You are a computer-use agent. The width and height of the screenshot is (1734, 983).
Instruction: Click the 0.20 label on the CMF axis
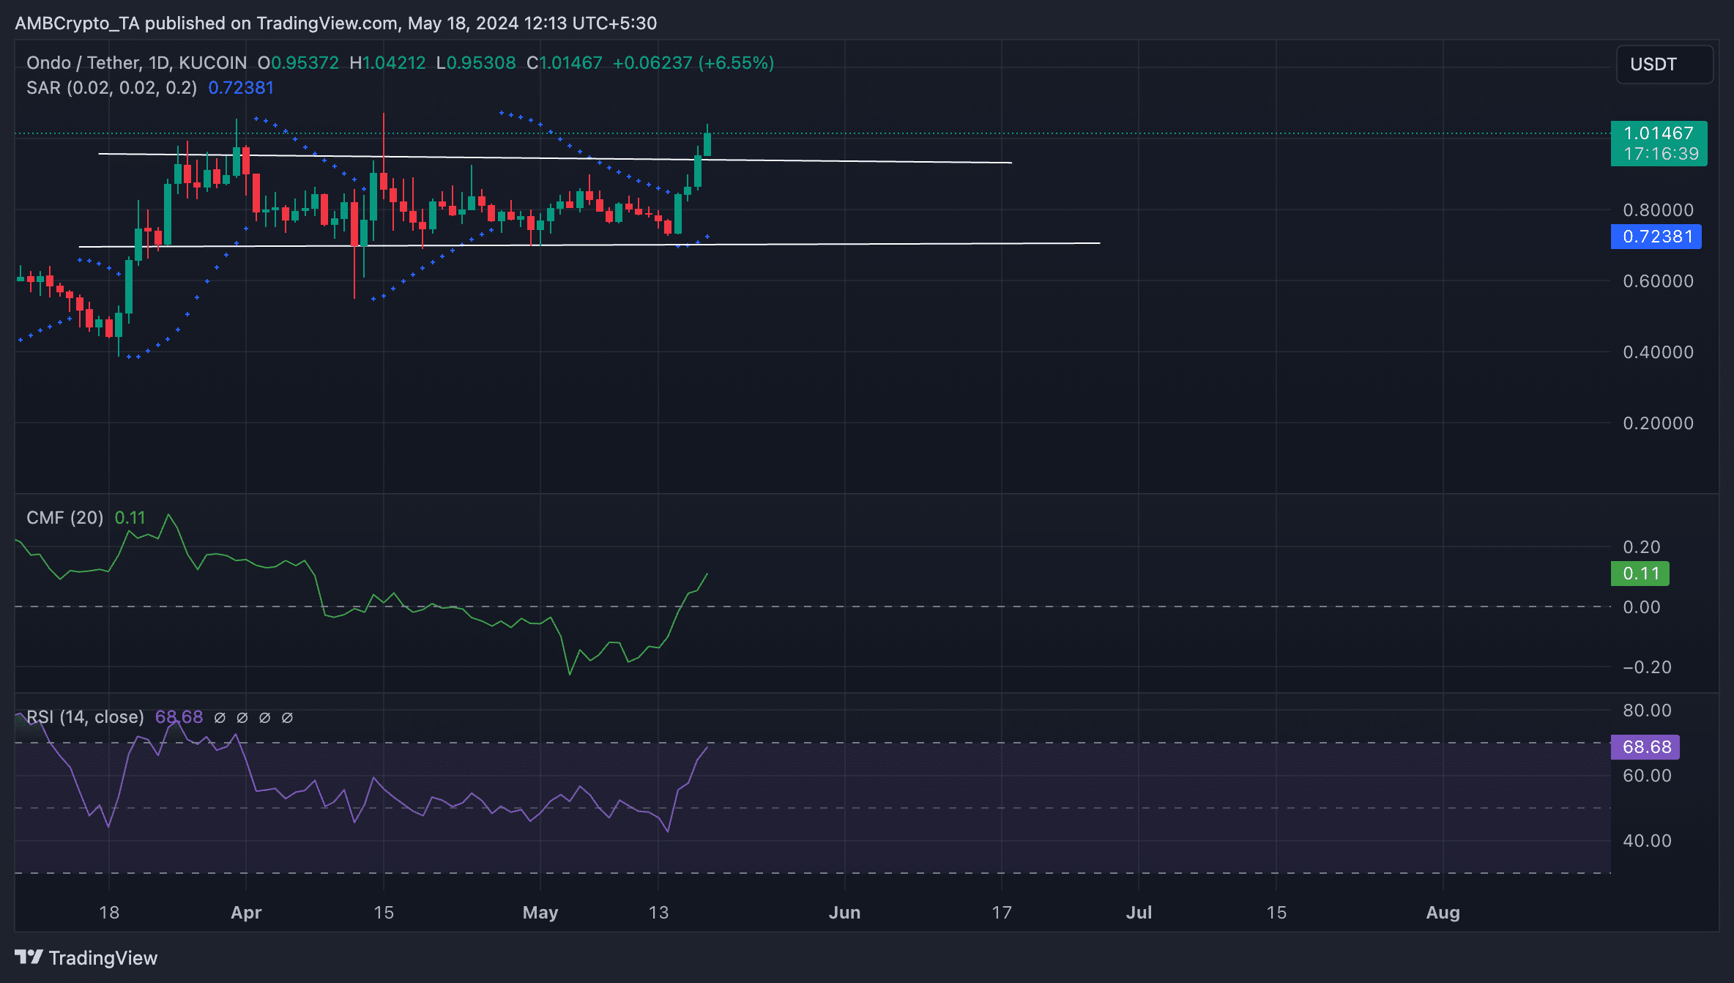tap(1642, 547)
